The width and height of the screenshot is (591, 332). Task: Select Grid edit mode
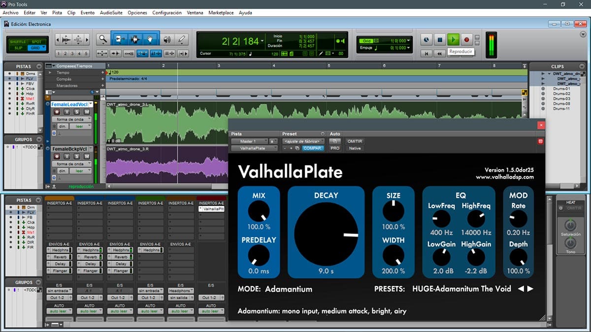tap(36, 48)
